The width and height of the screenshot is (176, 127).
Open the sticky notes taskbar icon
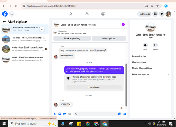point(79,124)
